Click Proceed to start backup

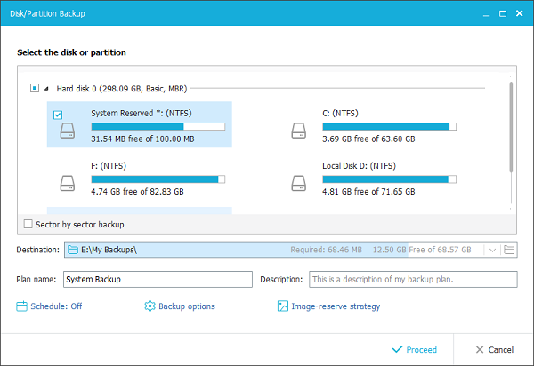coord(415,350)
